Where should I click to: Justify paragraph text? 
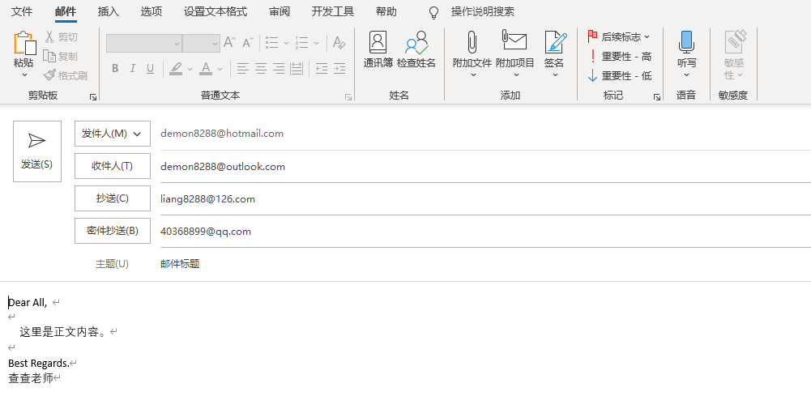click(297, 68)
